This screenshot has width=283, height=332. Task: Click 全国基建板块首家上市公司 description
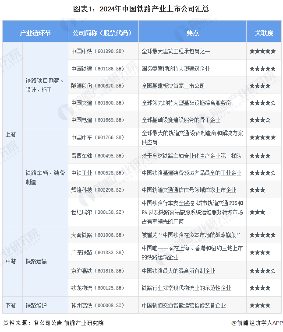(173, 86)
